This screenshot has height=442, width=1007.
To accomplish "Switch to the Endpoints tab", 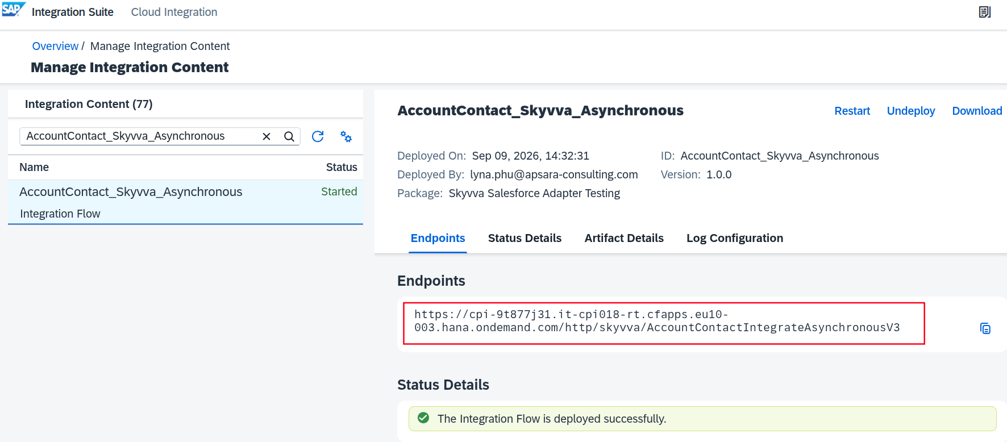I will tap(438, 238).
